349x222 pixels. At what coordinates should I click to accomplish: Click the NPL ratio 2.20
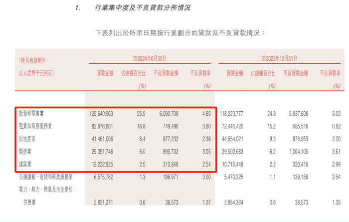coord(337,139)
